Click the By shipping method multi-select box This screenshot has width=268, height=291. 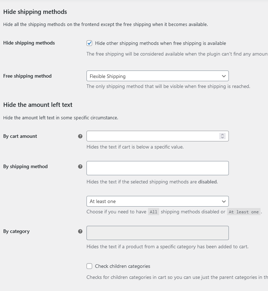click(x=157, y=168)
